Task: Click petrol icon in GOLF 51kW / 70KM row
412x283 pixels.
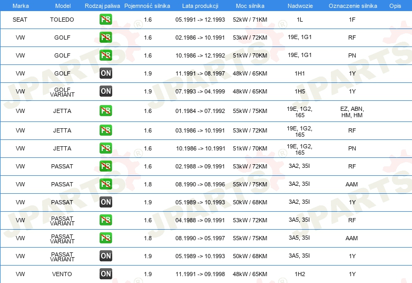Action: click(105, 55)
